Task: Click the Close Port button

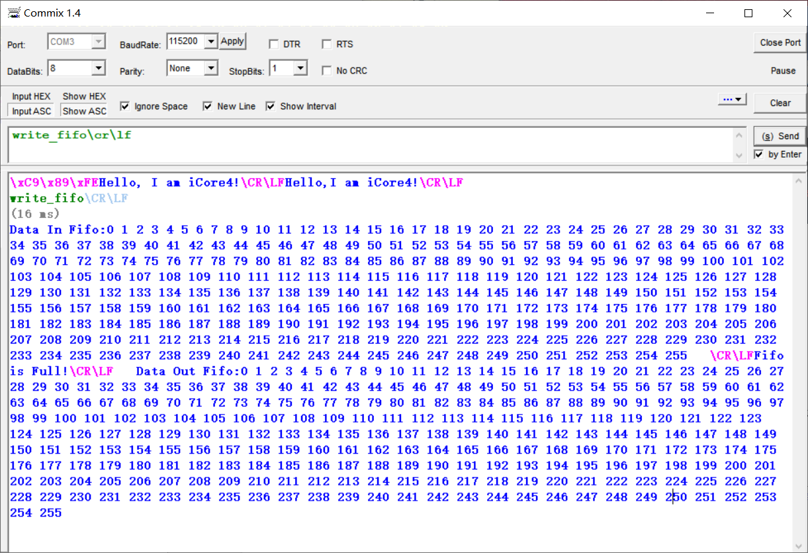Action: [780, 42]
